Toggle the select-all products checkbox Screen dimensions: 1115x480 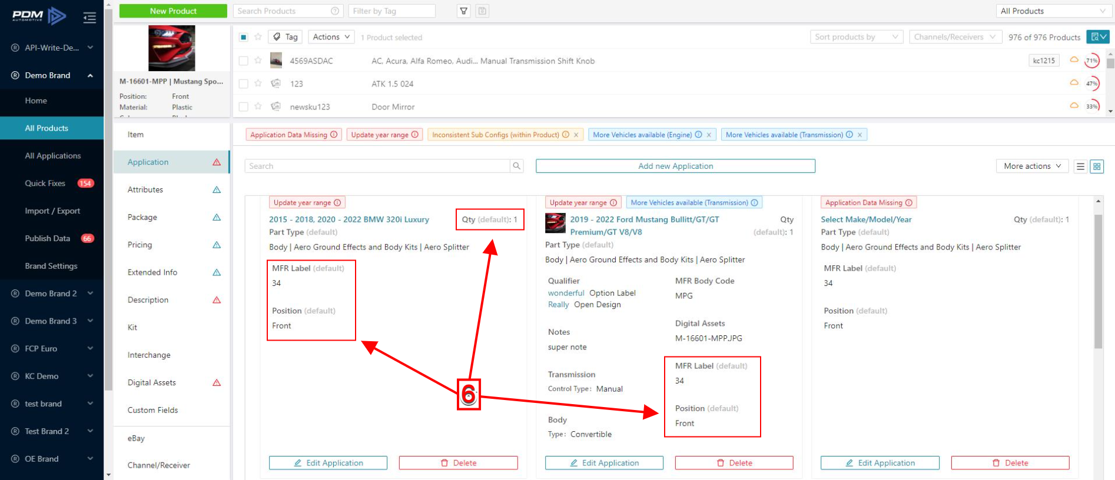[x=243, y=37]
